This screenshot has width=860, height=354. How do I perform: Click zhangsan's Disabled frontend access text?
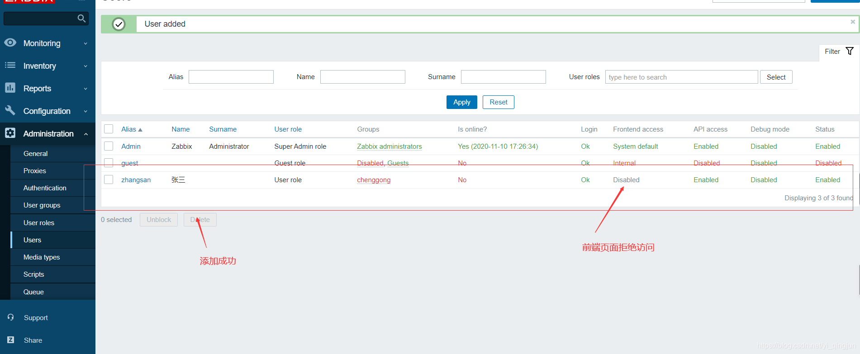[626, 180]
